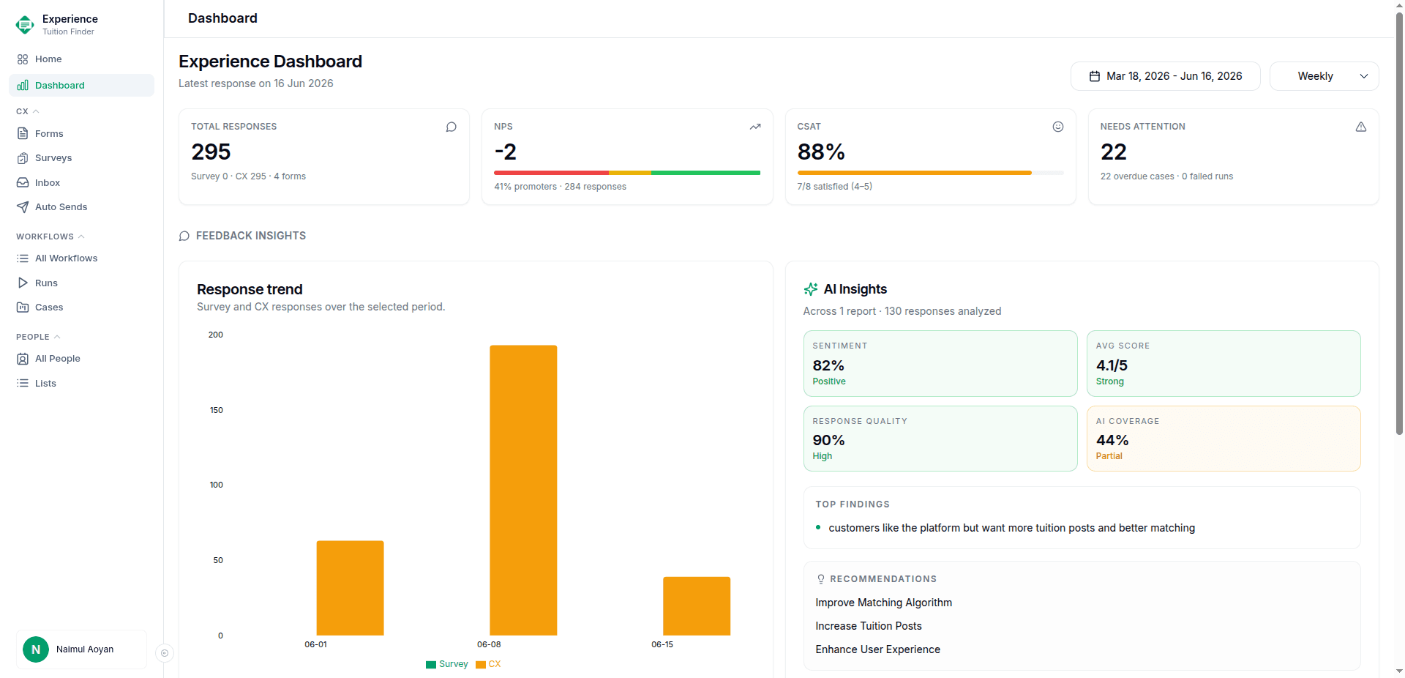Image resolution: width=1405 pixels, height=678 pixels.
Task: Click the sidebar collapse circle icon
Action: 165,653
